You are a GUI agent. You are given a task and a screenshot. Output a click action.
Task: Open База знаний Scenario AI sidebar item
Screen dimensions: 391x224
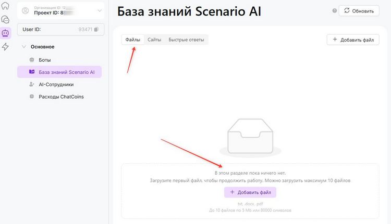click(59, 72)
